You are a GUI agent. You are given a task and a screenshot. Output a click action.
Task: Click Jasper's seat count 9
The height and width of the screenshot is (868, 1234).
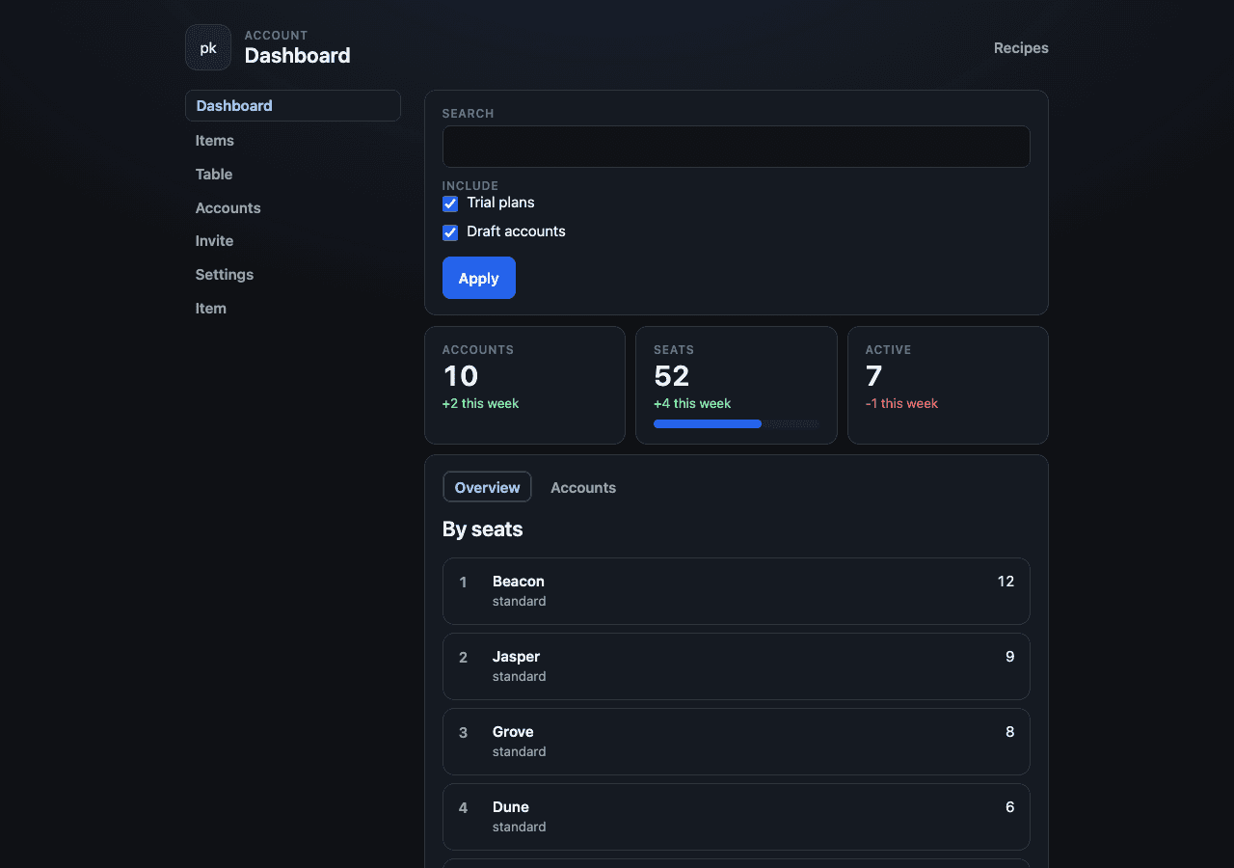1010,657
